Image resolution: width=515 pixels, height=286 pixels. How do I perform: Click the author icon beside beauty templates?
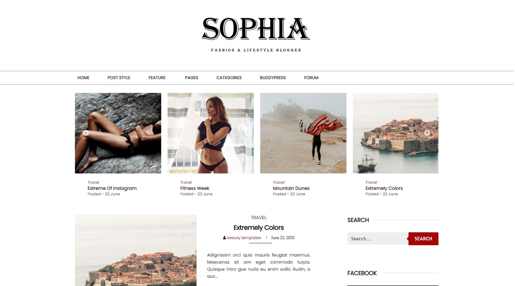point(224,238)
